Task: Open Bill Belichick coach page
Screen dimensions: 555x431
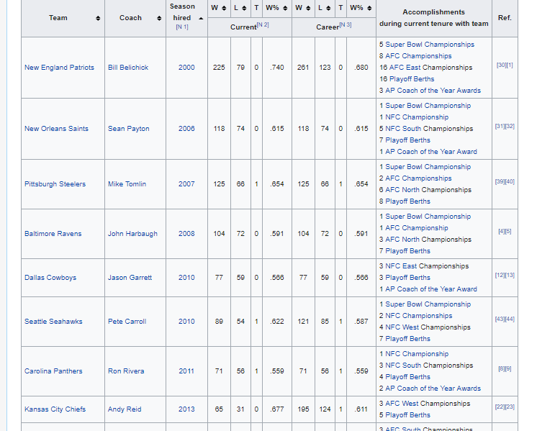Action: pyautogui.click(x=128, y=68)
